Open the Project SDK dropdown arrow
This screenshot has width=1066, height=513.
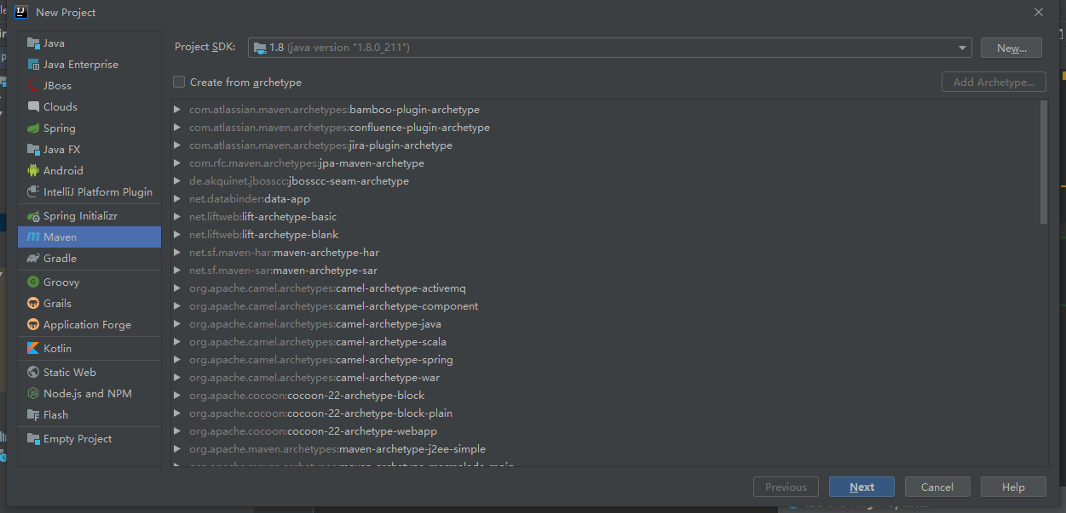962,48
